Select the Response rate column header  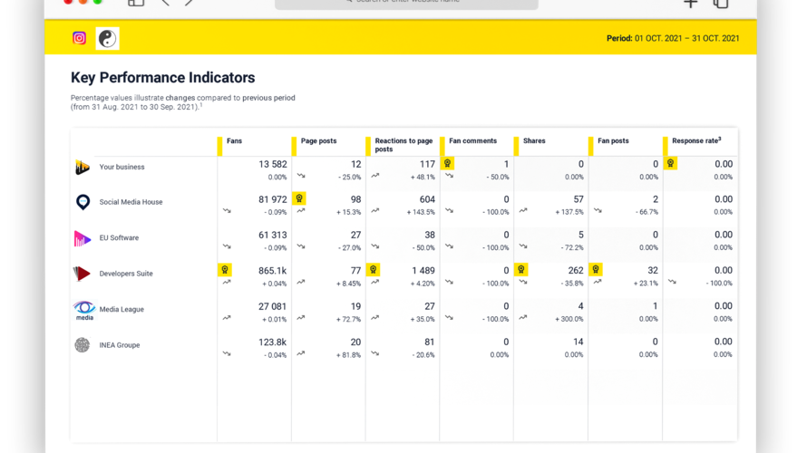pos(696,140)
